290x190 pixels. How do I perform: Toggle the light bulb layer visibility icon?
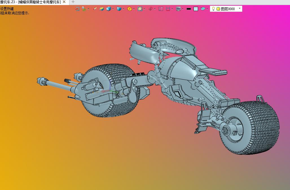213,9
